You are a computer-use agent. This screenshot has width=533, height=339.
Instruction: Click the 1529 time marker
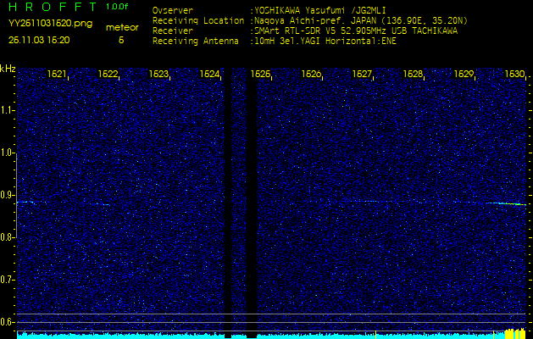[x=464, y=74]
